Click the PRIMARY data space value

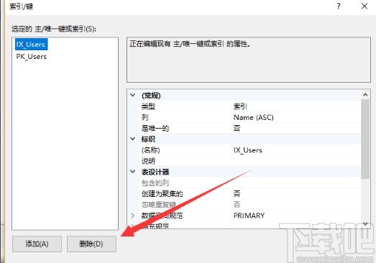click(249, 216)
